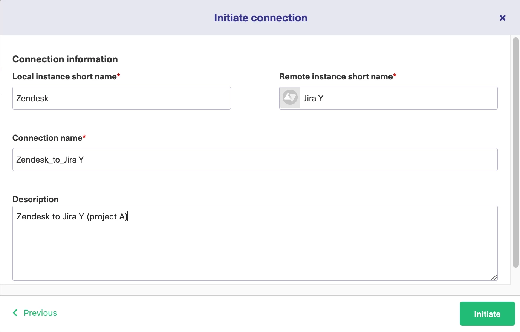Focus the Remote instance short name field
Viewport: 520px width, 332px height.
[388, 98]
